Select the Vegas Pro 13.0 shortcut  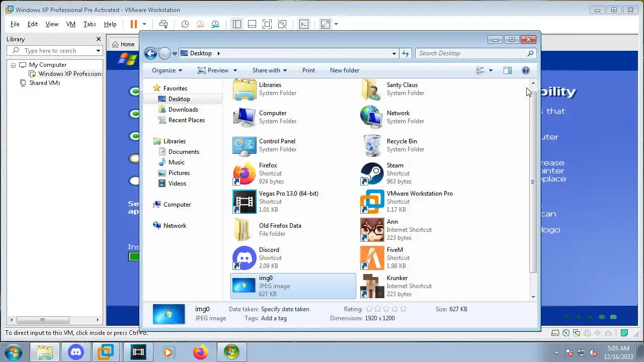click(x=293, y=202)
